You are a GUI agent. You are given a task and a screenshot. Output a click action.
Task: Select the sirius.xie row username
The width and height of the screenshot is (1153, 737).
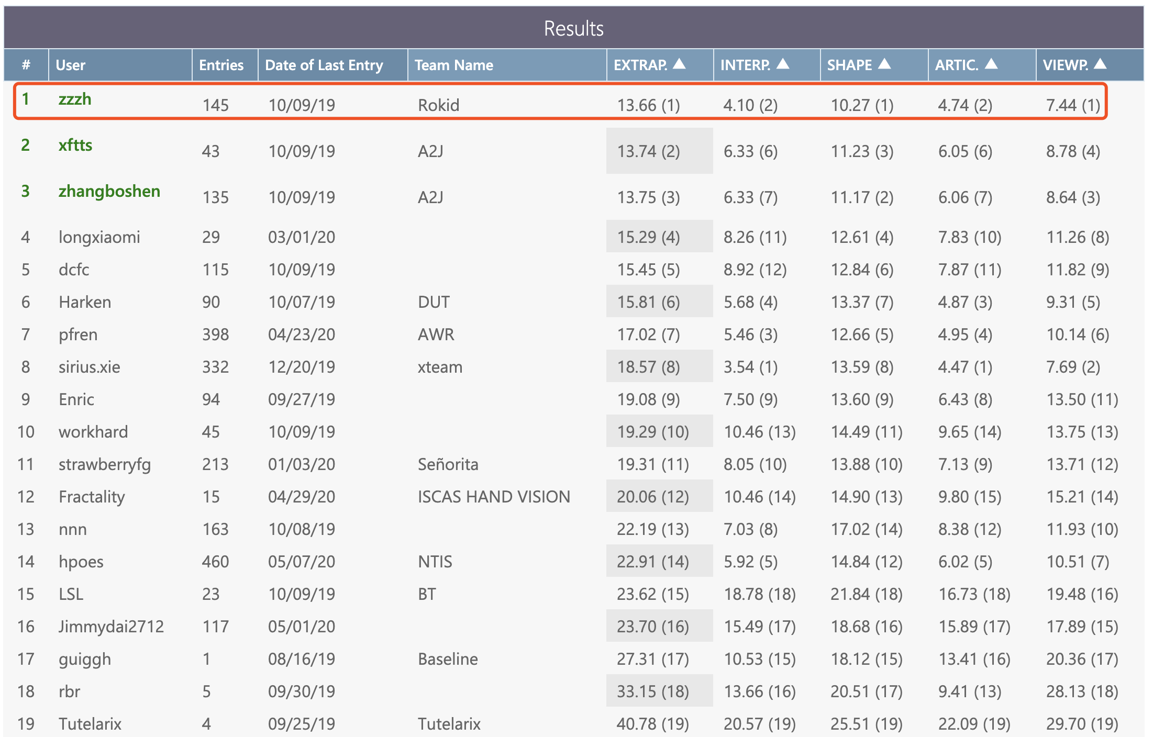90,367
